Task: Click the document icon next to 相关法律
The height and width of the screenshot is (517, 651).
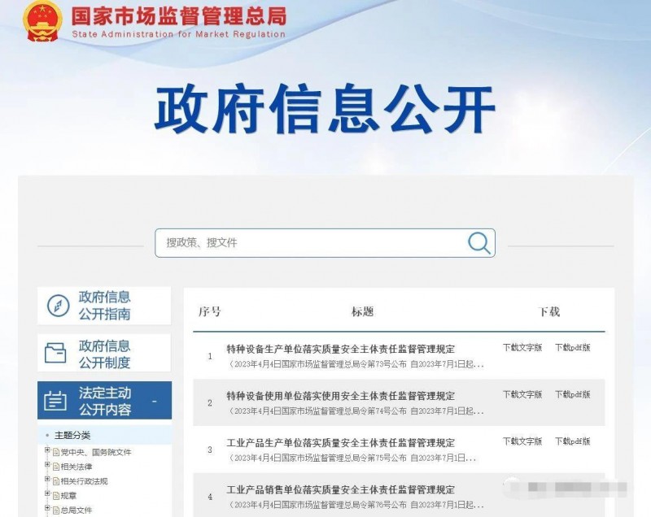Action: coord(56,467)
